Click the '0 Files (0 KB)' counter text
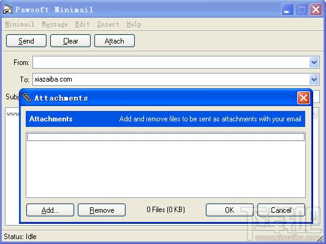326x244 pixels. tap(165, 210)
